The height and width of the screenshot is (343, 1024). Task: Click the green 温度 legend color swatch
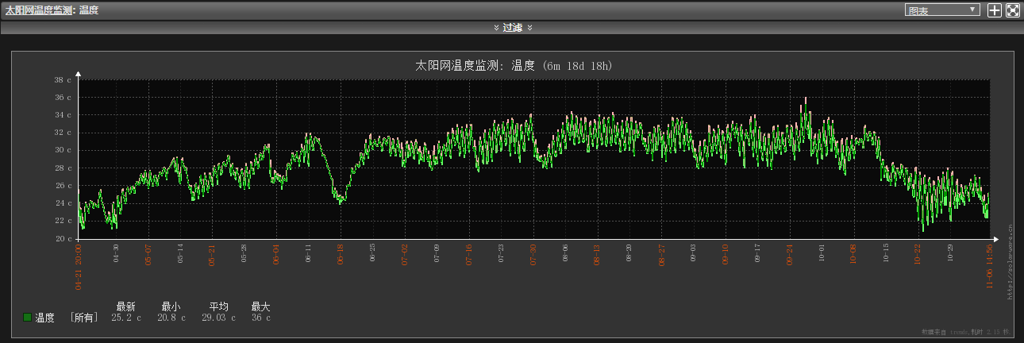coord(28,318)
